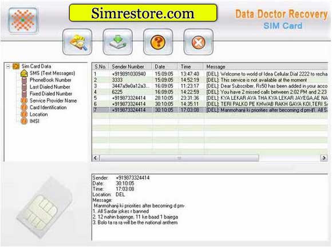The width and height of the screenshot is (332, 247).
Task: Select Location in tree
Action: 38,114
